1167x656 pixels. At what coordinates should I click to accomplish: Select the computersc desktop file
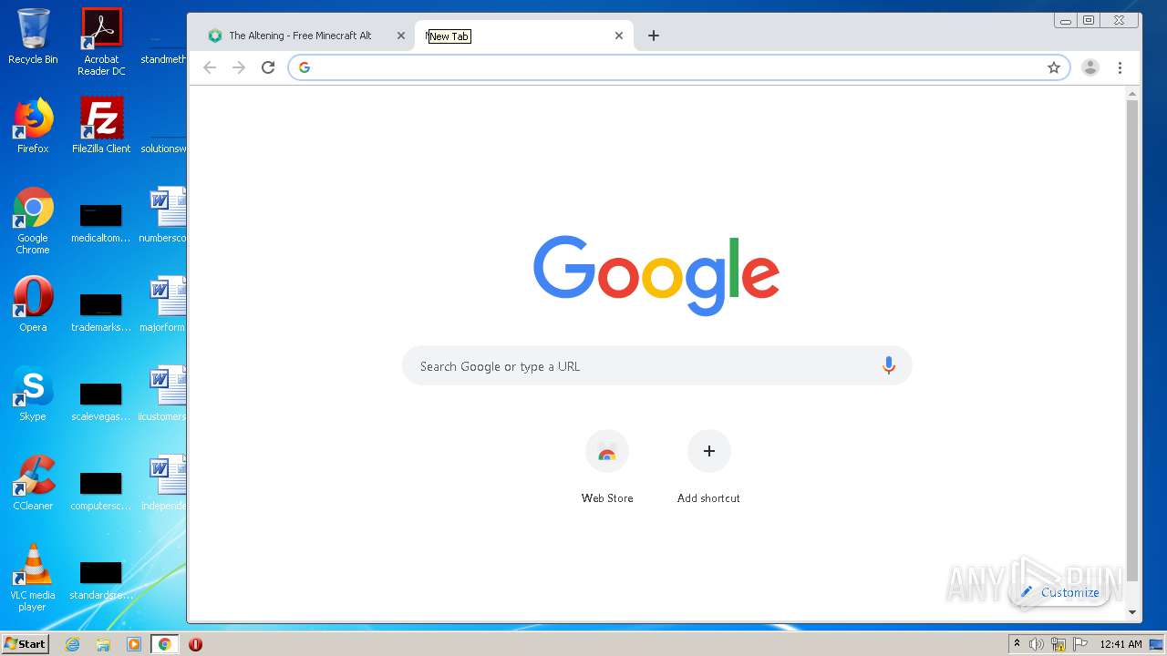click(x=101, y=491)
